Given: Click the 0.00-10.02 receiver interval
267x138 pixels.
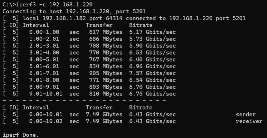Looking at the screenshot, I should (46, 121).
